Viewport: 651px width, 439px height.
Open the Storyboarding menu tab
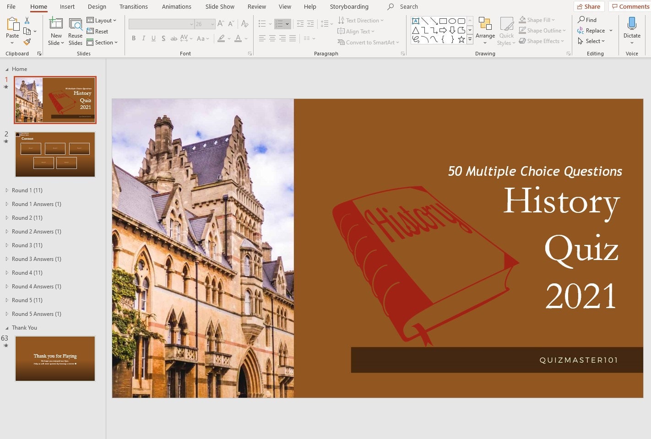pos(349,6)
